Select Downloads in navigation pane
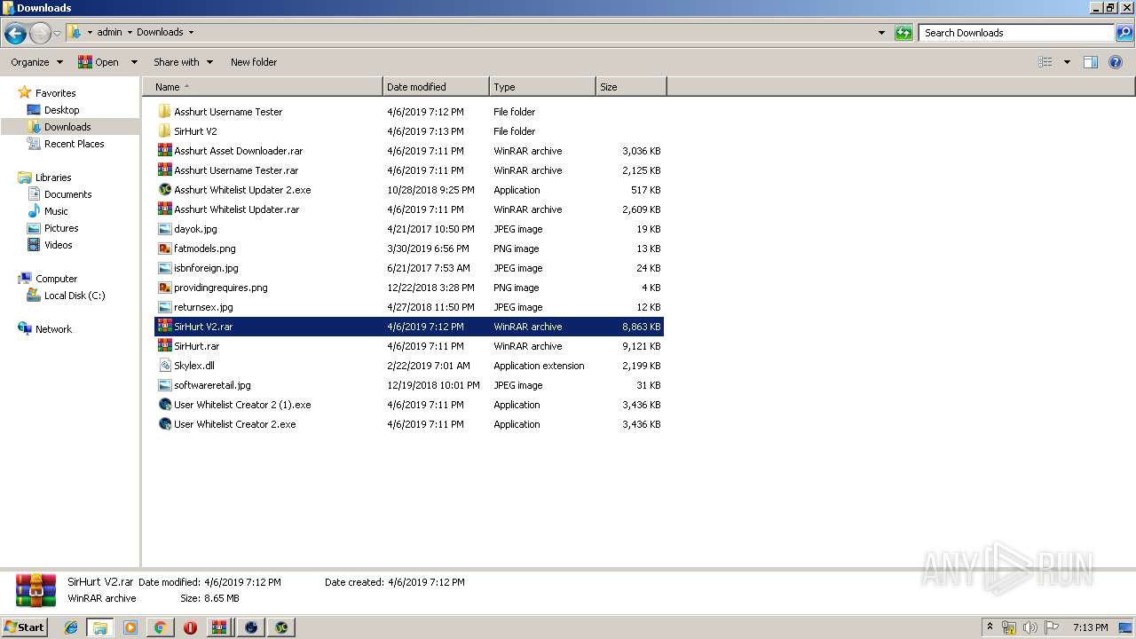 tap(67, 127)
